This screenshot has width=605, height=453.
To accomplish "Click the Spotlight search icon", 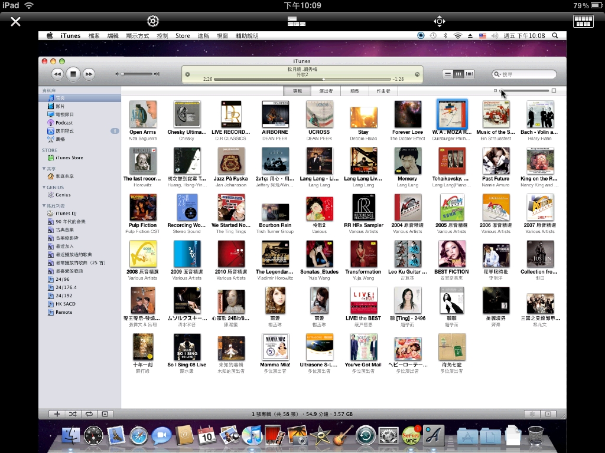I will tap(555, 35).
